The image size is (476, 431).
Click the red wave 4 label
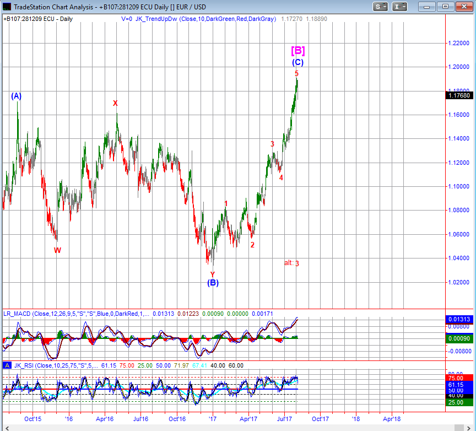pos(281,177)
